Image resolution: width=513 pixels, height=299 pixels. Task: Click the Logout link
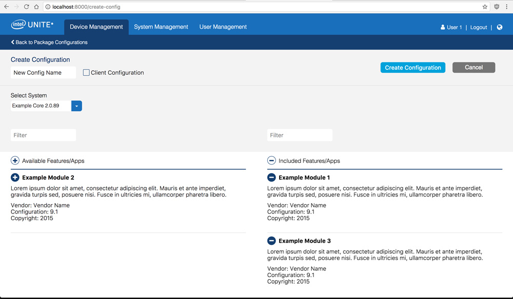point(479,27)
